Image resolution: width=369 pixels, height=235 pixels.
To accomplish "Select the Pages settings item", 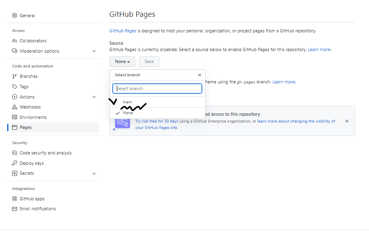I will [x=54, y=128].
